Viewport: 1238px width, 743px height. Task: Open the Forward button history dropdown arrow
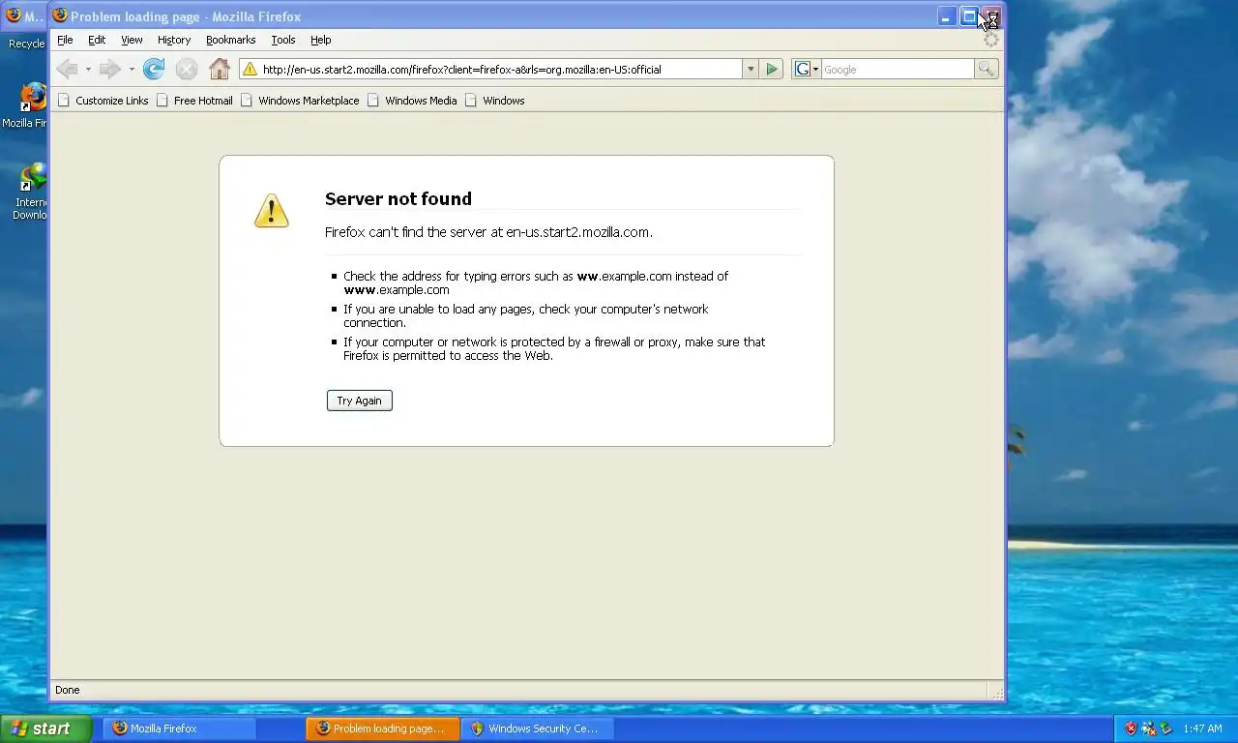pyautogui.click(x=132, y=70)
